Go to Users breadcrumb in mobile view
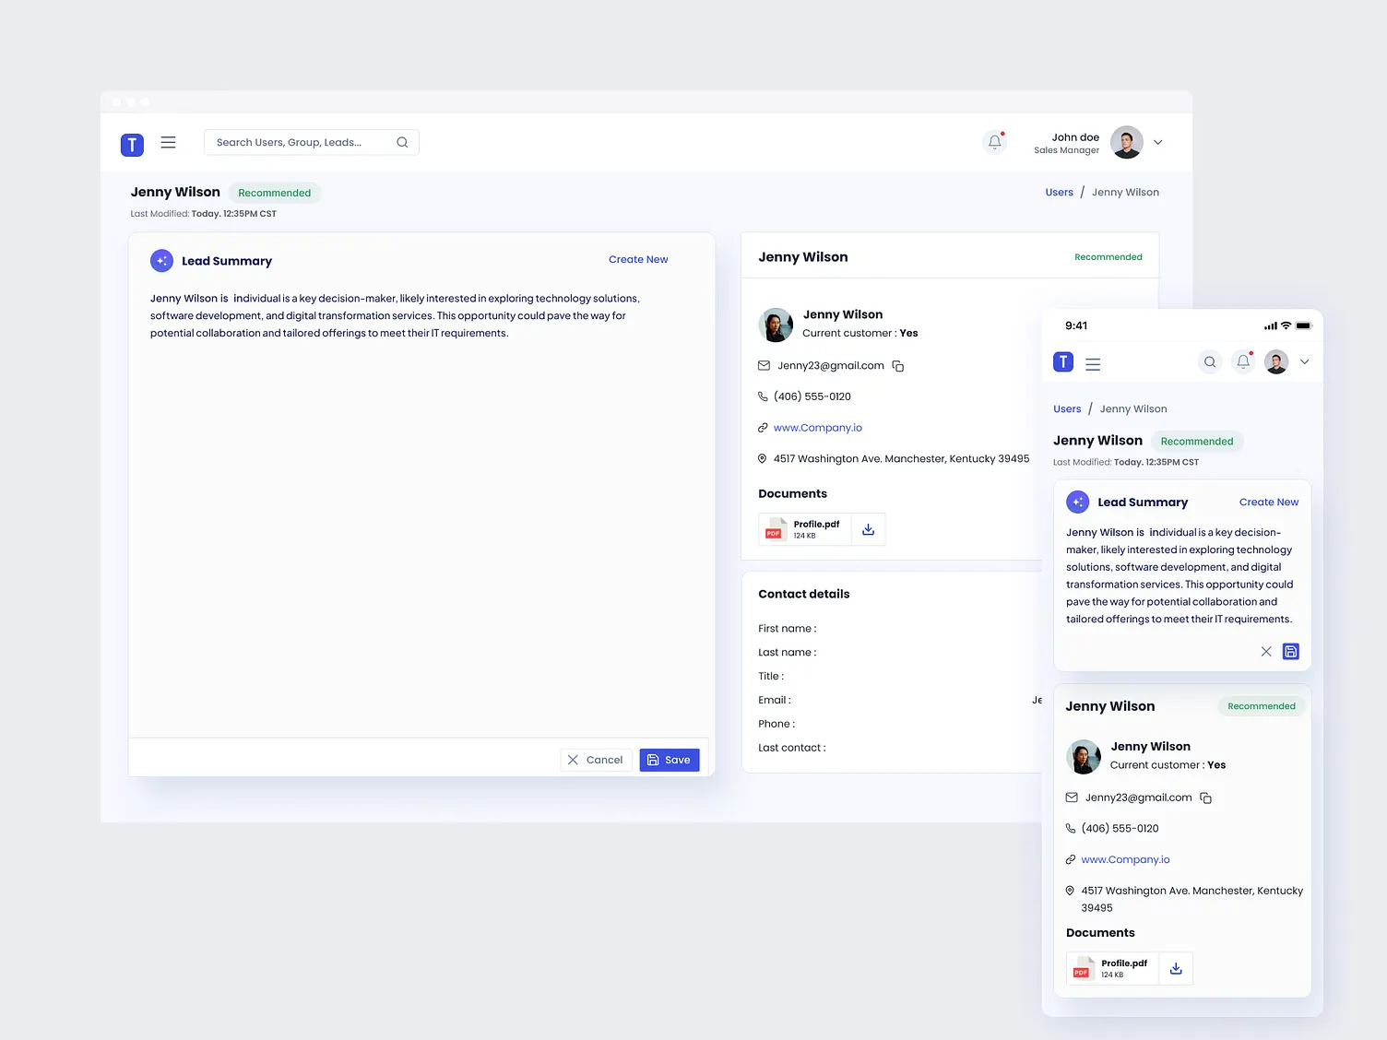Viewport: 1387px width, 1040px height. 1067,409
